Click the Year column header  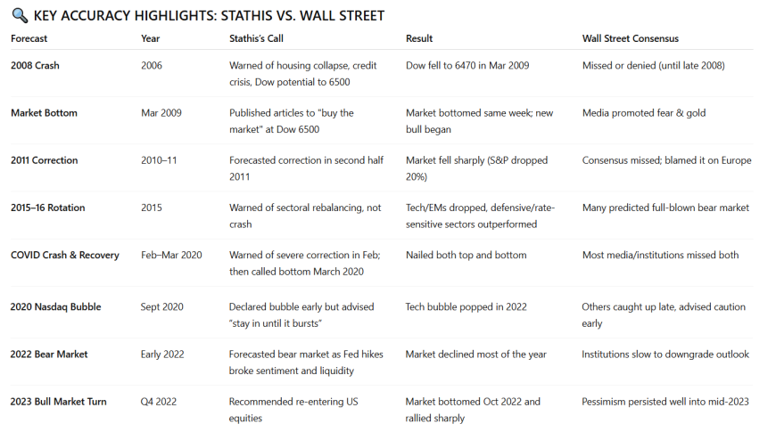pos(151,39)
